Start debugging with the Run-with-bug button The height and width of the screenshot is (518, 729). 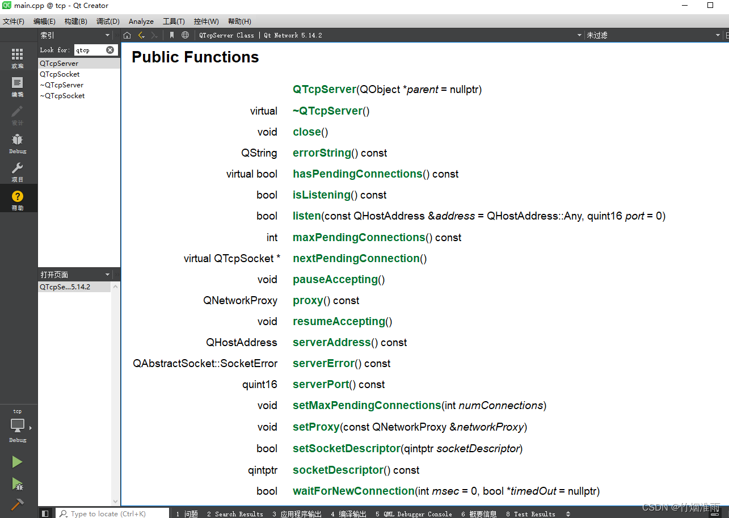coord(18,484)
